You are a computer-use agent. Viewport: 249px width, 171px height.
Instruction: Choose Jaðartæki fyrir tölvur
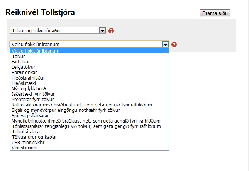pyautogui.click(x=33, y=94)
